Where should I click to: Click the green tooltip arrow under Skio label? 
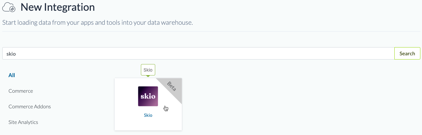tap(148, 76)
